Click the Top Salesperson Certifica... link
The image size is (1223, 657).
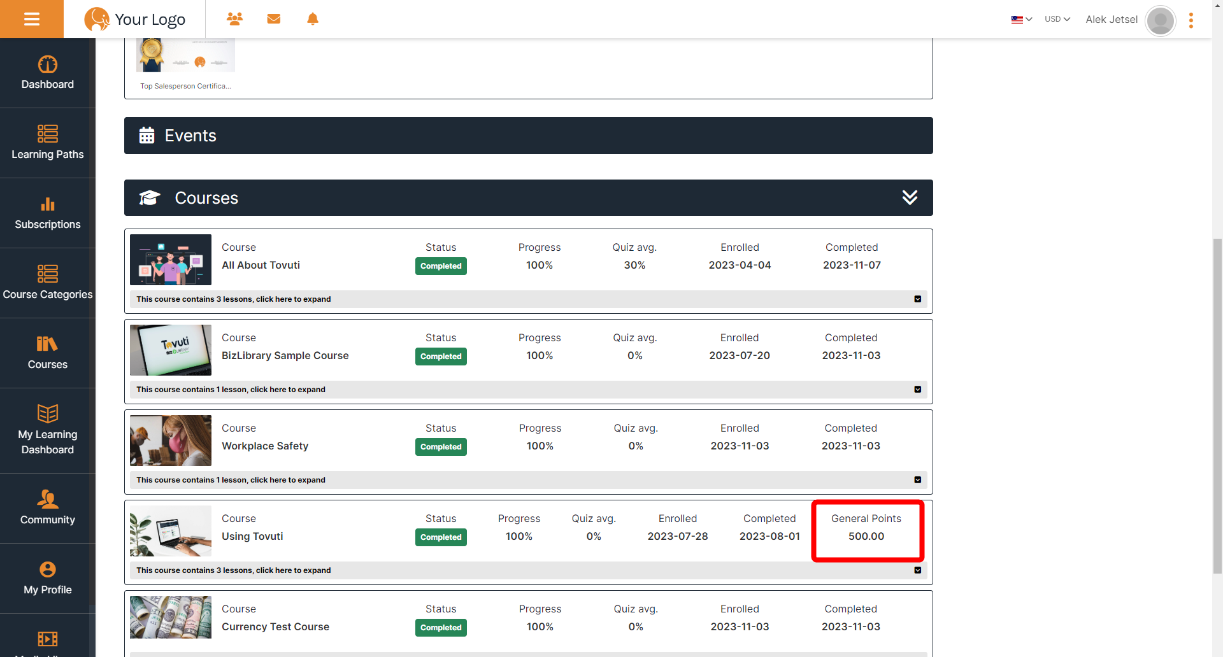[x=185, y=86]
